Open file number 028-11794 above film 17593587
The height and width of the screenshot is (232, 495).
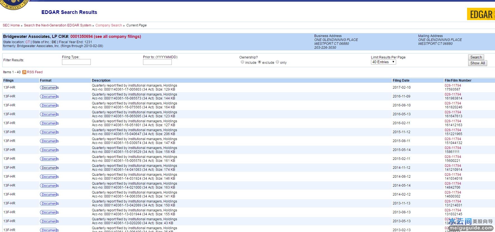tap(453, 86)
